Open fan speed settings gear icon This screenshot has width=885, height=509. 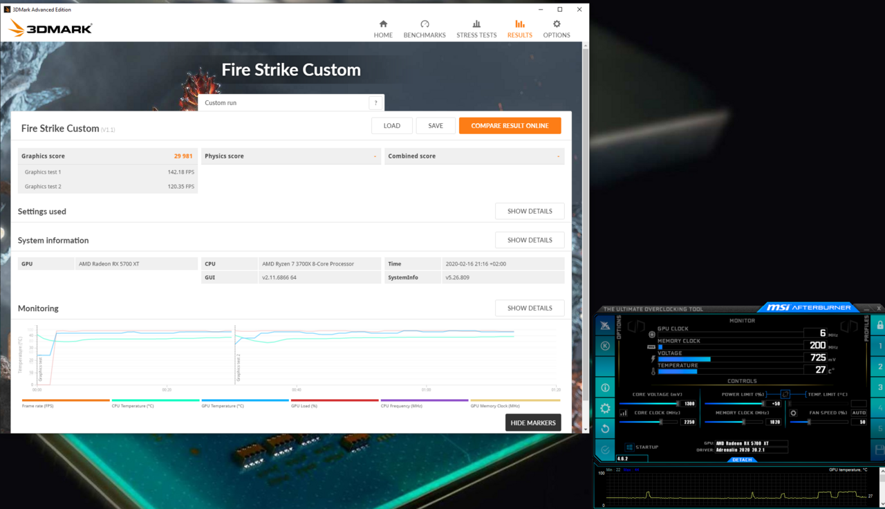[x=793, y=413]
